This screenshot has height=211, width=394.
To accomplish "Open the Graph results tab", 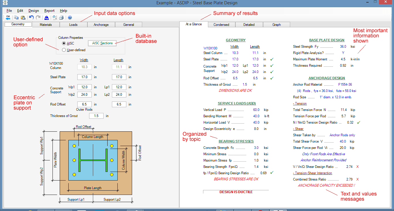I will coord(276,24).
